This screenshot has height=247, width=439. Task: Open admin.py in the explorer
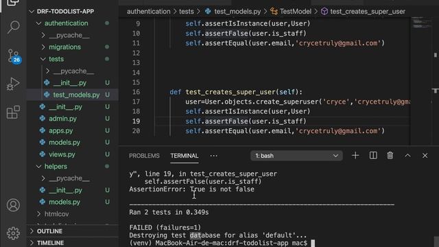click(62, 119)
